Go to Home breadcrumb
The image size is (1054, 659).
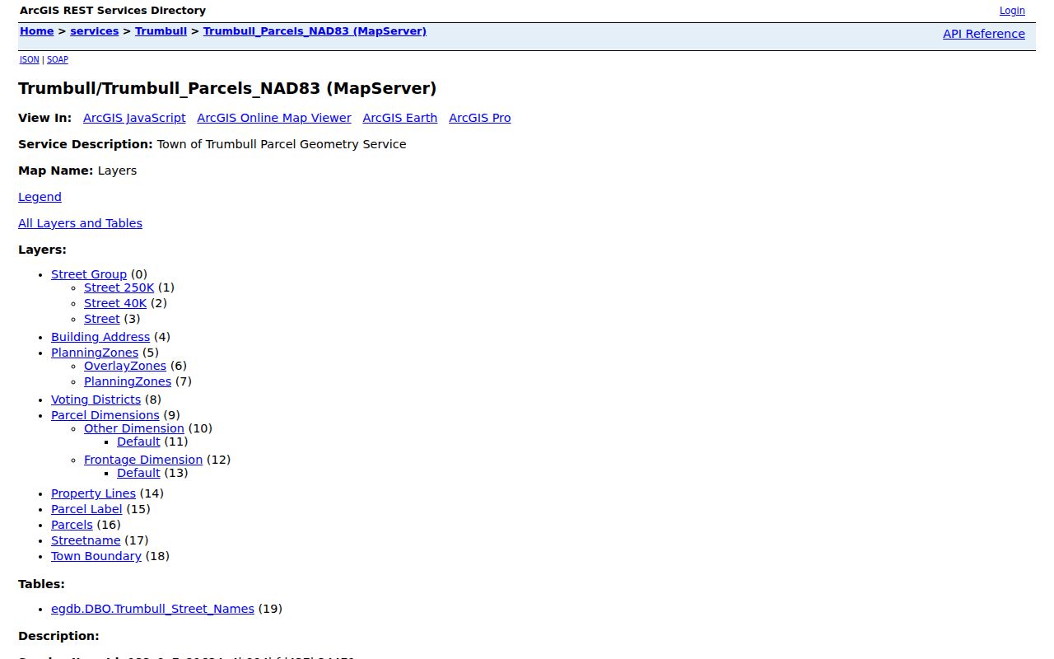(x=37, y=31)
